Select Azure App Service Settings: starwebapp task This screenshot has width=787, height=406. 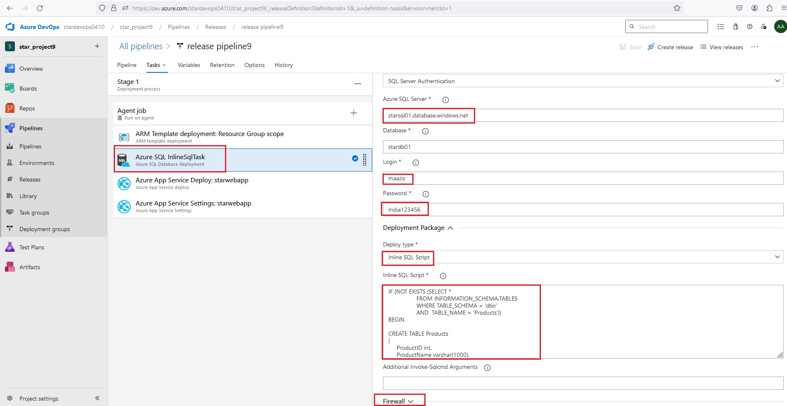tap(243, 206)
